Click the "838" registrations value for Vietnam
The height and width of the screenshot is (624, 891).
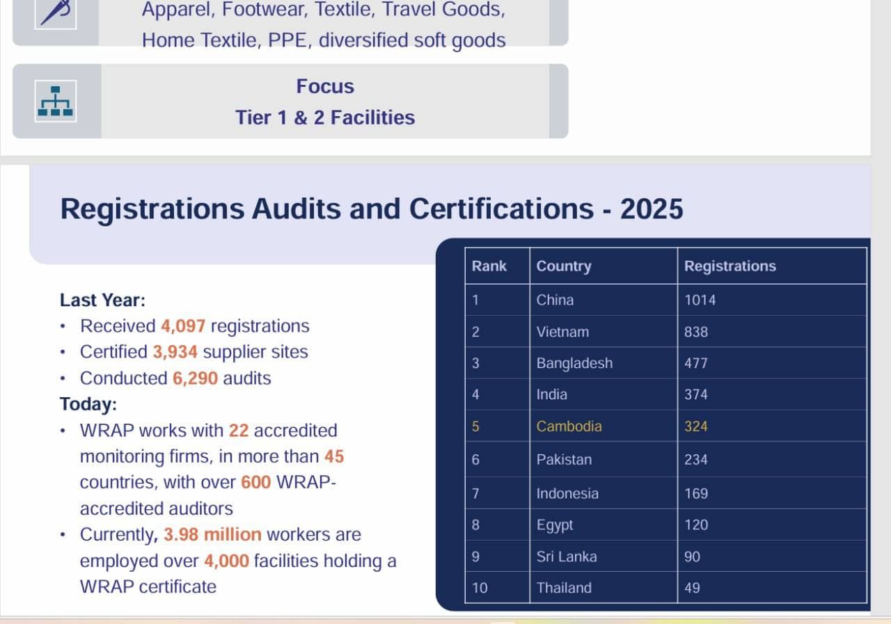tap(696, 332)
